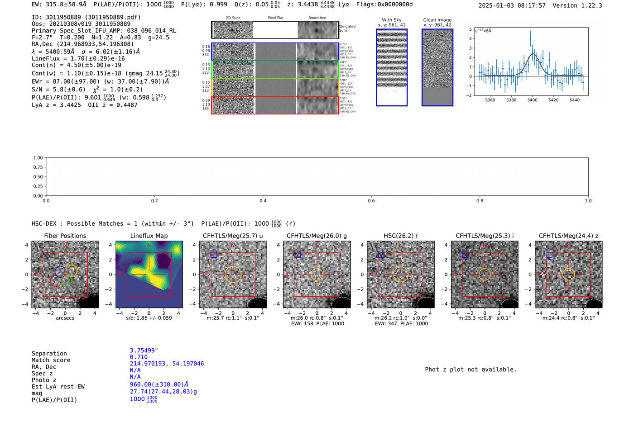Select the CFHTLS/Meg(25.3) i cutout

click(x=485, y=275)
